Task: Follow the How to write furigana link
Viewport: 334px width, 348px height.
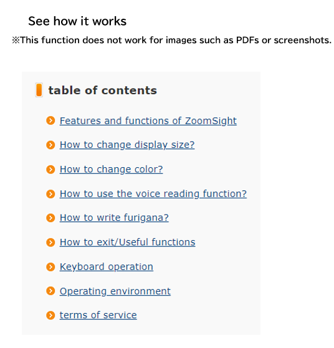Action: 114,218
